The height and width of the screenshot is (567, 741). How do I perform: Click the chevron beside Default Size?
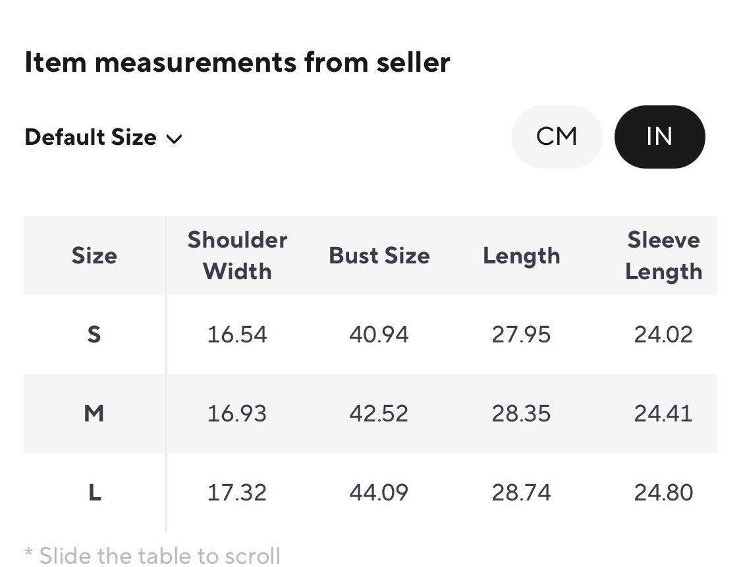tap(175, 139)
